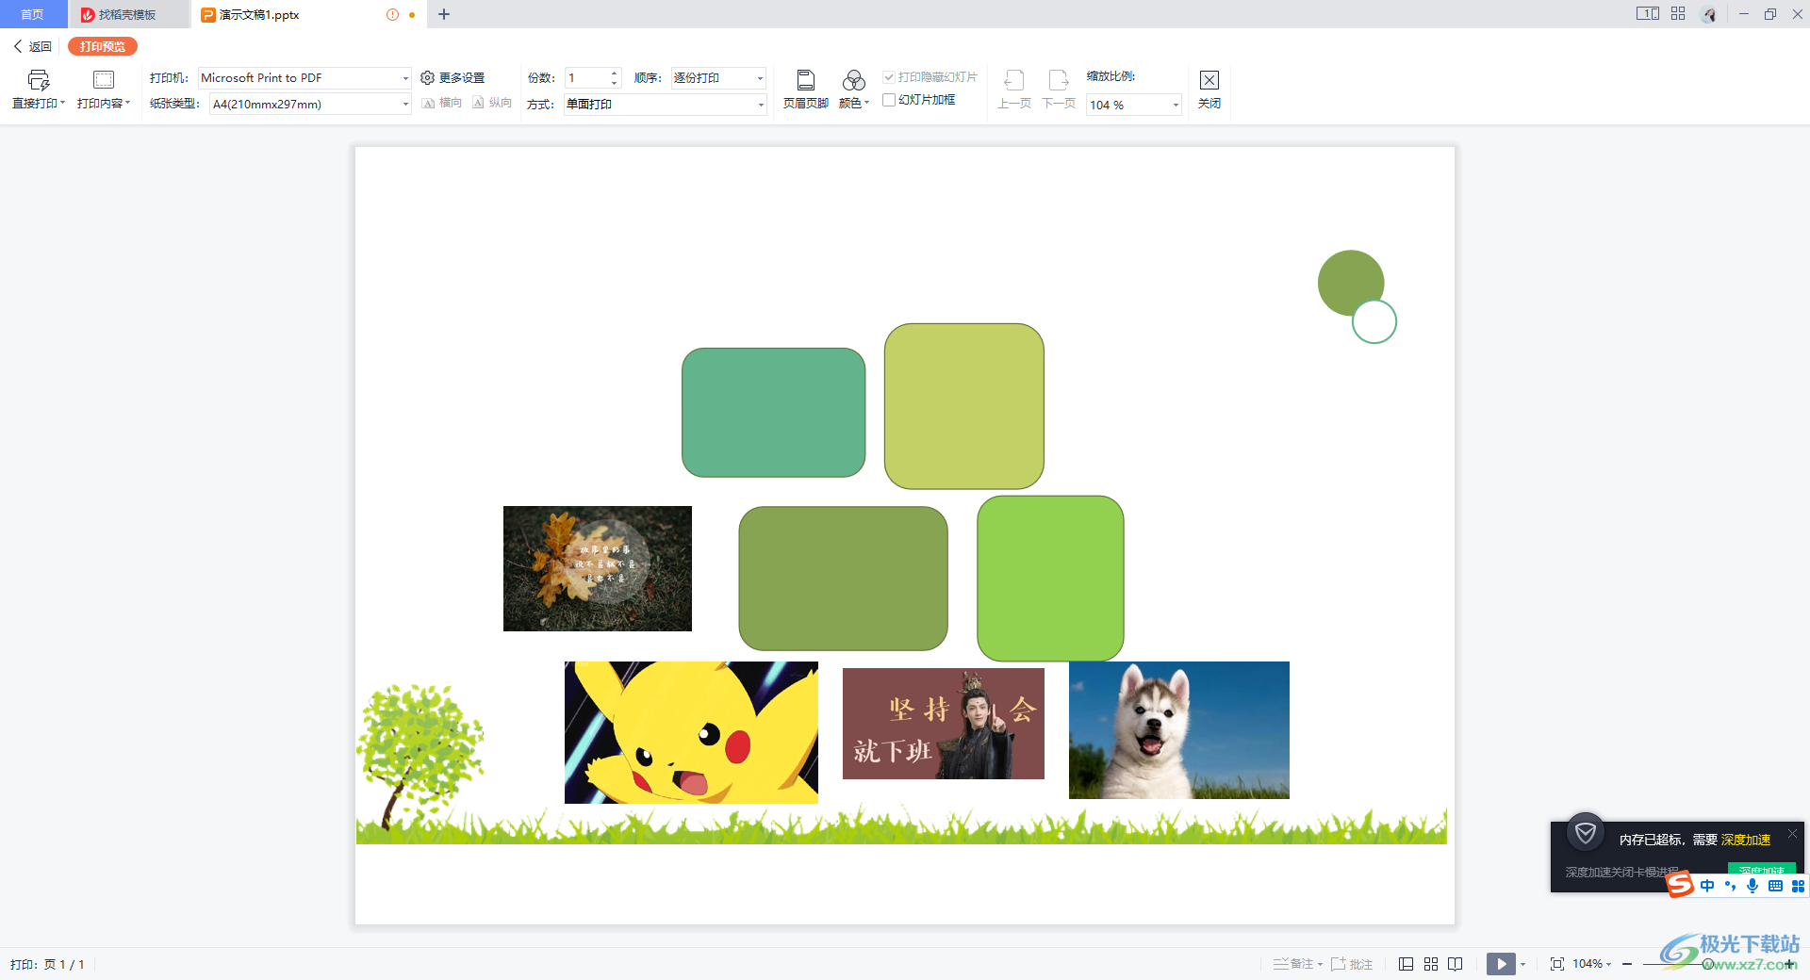Switch to Slide Sorter grid view icon

(x=1431, y=964)
